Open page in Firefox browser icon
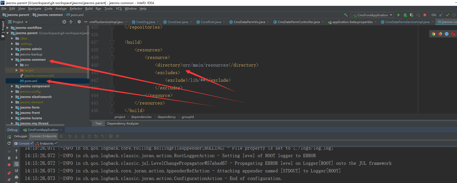The height and width of the screenshot is (183, 457). coord(440,34)
